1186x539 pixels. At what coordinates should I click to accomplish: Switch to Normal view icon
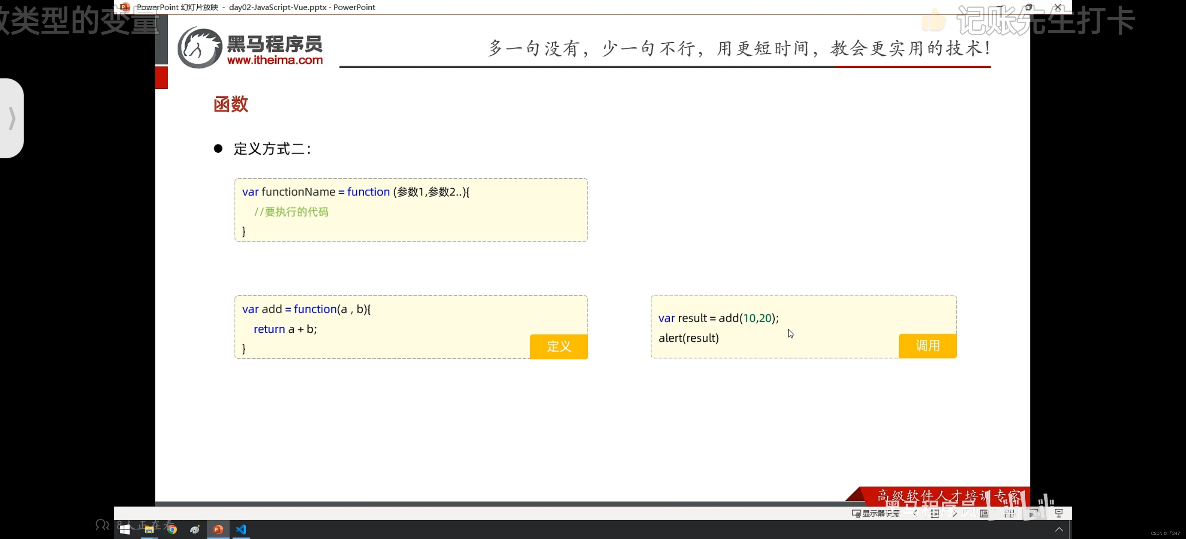pyautogui.click(x=984, y=513)
